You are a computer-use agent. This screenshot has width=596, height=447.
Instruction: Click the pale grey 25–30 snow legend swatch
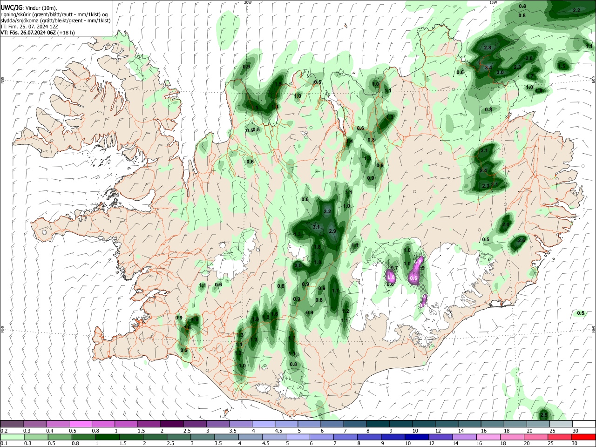561,424
